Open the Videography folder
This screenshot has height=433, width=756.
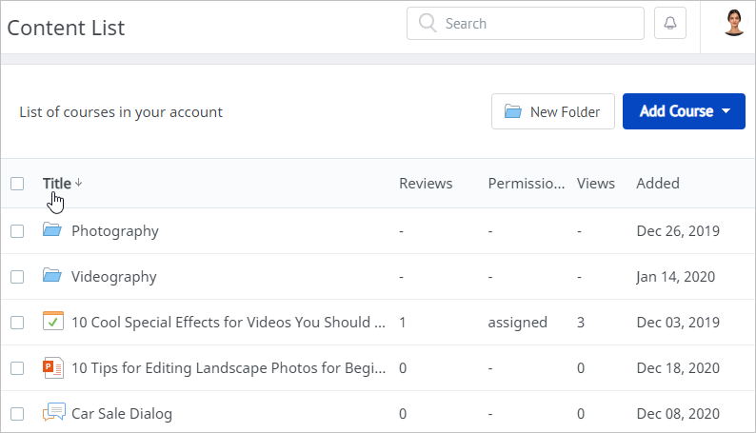click(x=114, y=277)
